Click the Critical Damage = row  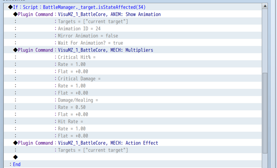(133, 78)
